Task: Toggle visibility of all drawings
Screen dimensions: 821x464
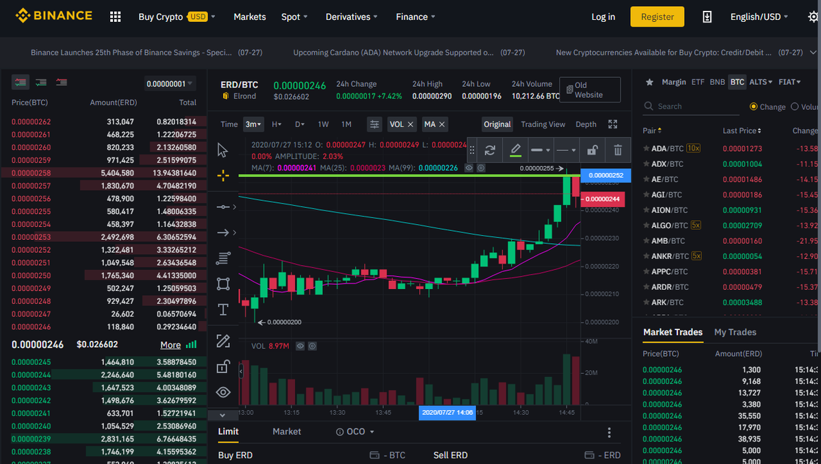Action: pyautogui.click(x=222, y=392)
